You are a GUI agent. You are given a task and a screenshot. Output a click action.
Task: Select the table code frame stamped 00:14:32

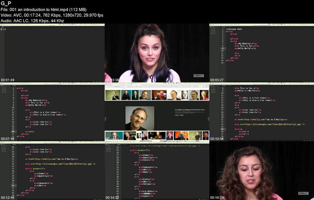point(157,171)
